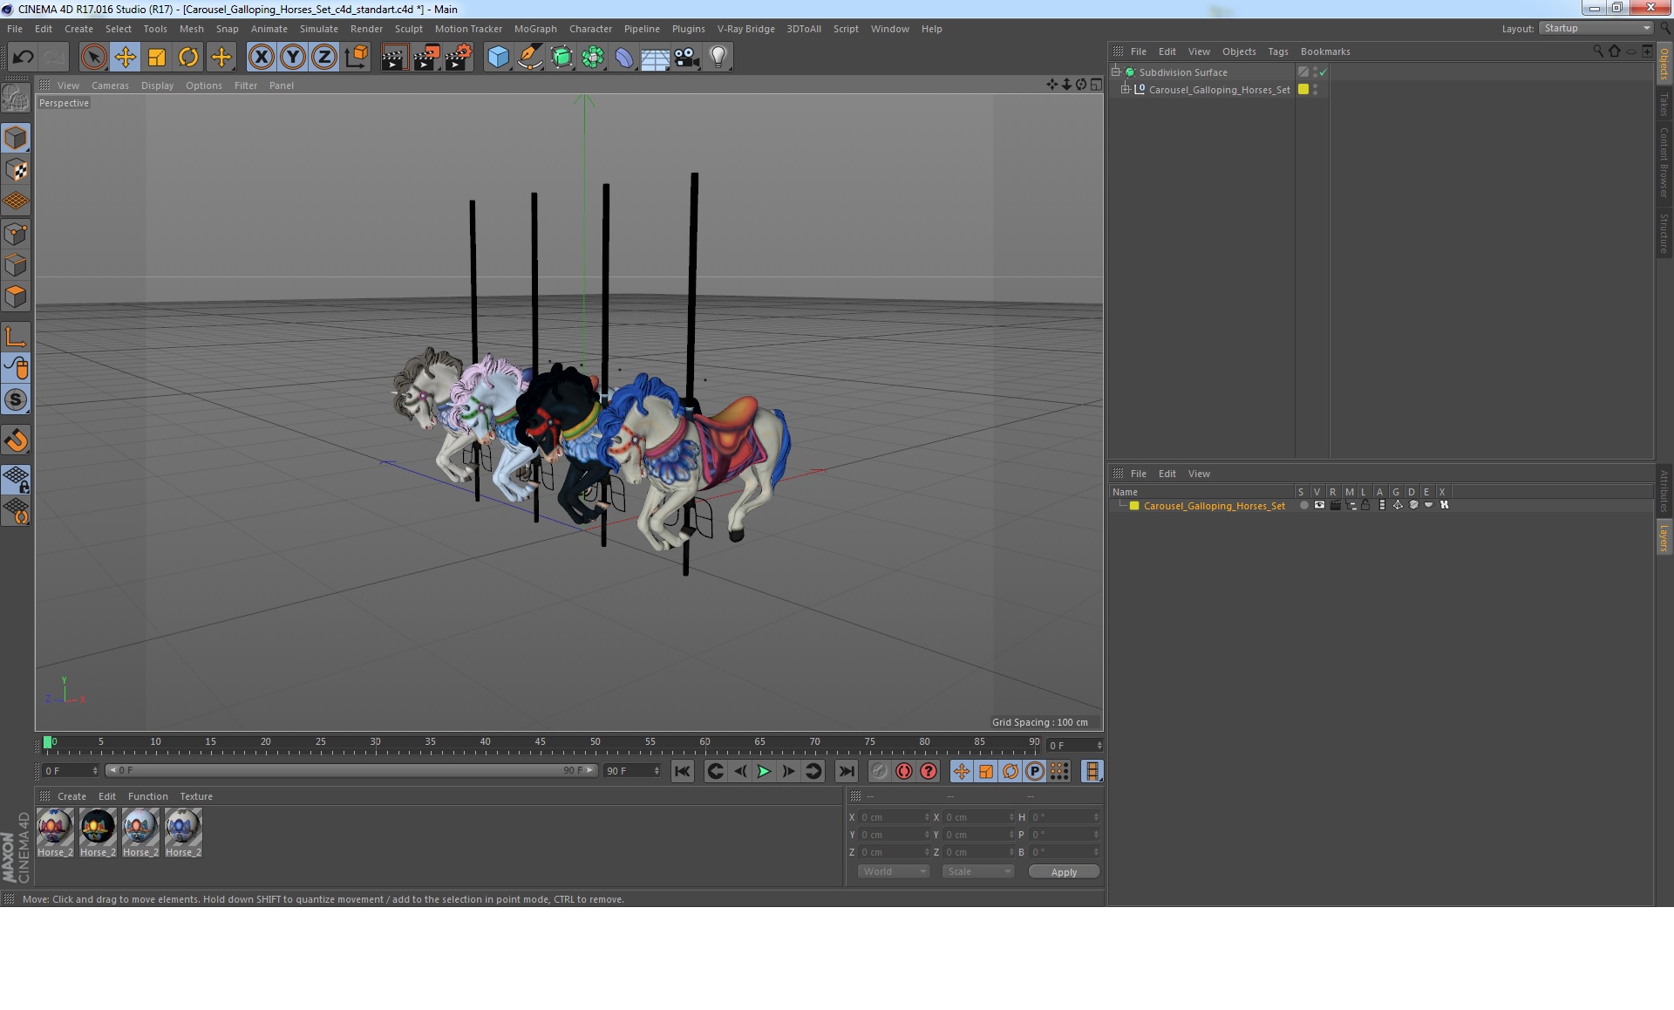Go to next frame
Image resolution: width=1674 pixels, height=1010 pixels.
788,771
